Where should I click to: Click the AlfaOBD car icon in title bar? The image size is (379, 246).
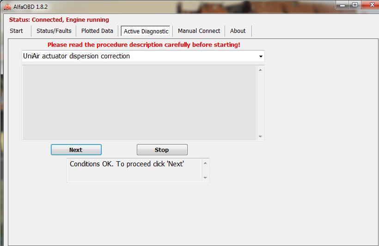point(7,7)
